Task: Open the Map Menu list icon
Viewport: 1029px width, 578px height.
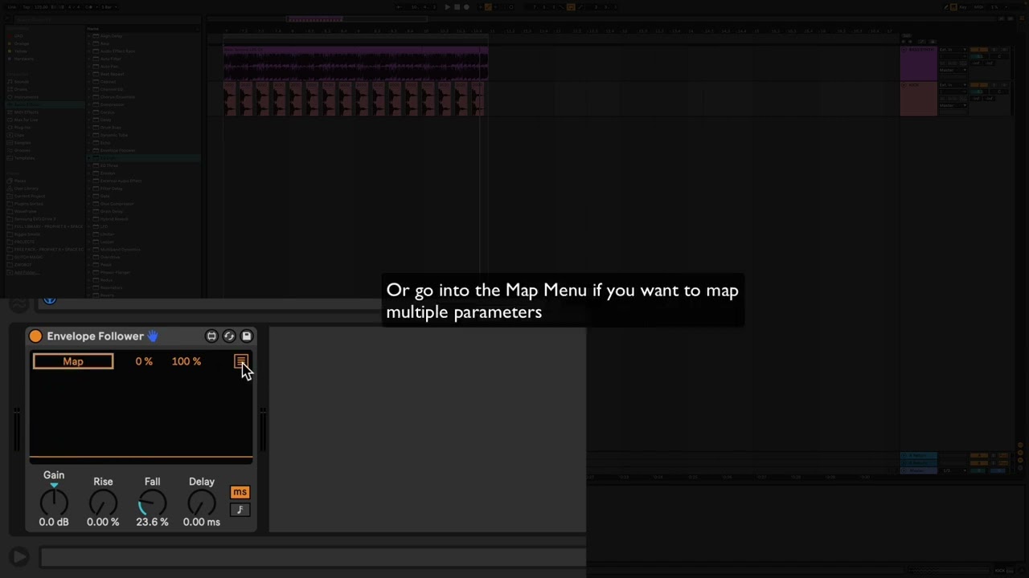Action: point(240,361)
